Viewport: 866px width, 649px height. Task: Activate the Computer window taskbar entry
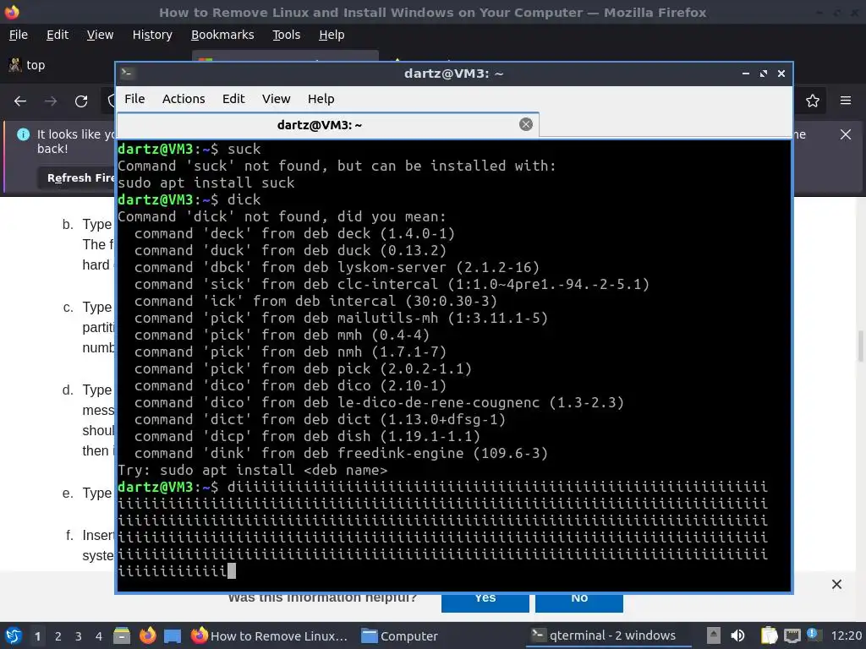click(400, 635)
